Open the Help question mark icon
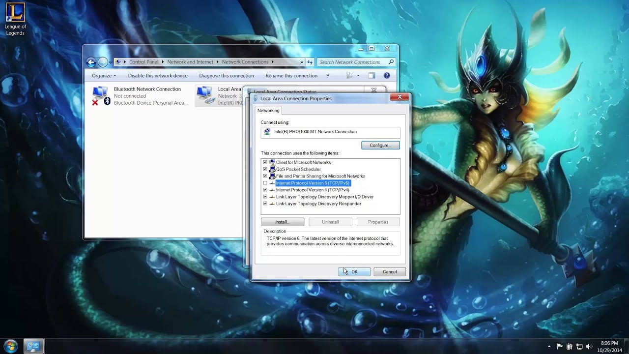 click(x=387, y=76)
